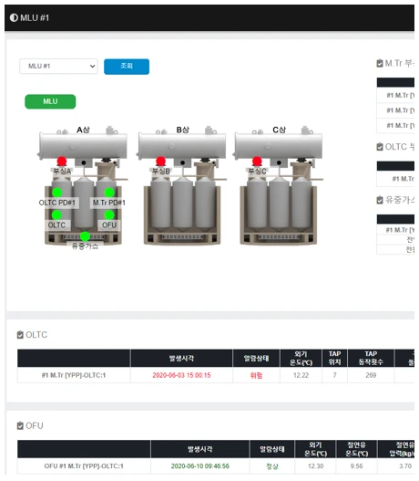Click the green 정상 alarm status cell

[272, 466]
